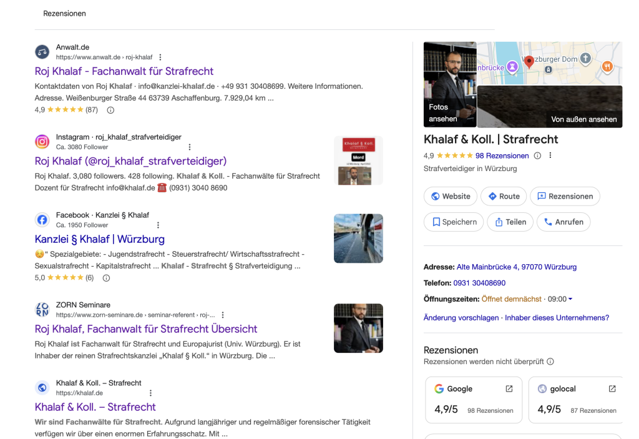Viewport: 639px width, 439px height.
Task: Click the Instagram logo icon
Action: (x=42, y=142)
